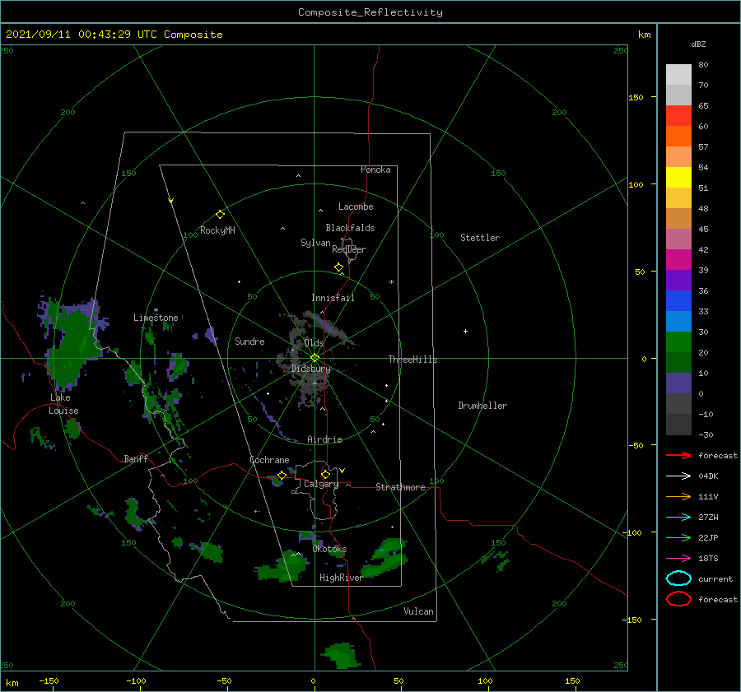Click the Drumheller label
The image size is (741, 692).
click(x=482, y=406)
